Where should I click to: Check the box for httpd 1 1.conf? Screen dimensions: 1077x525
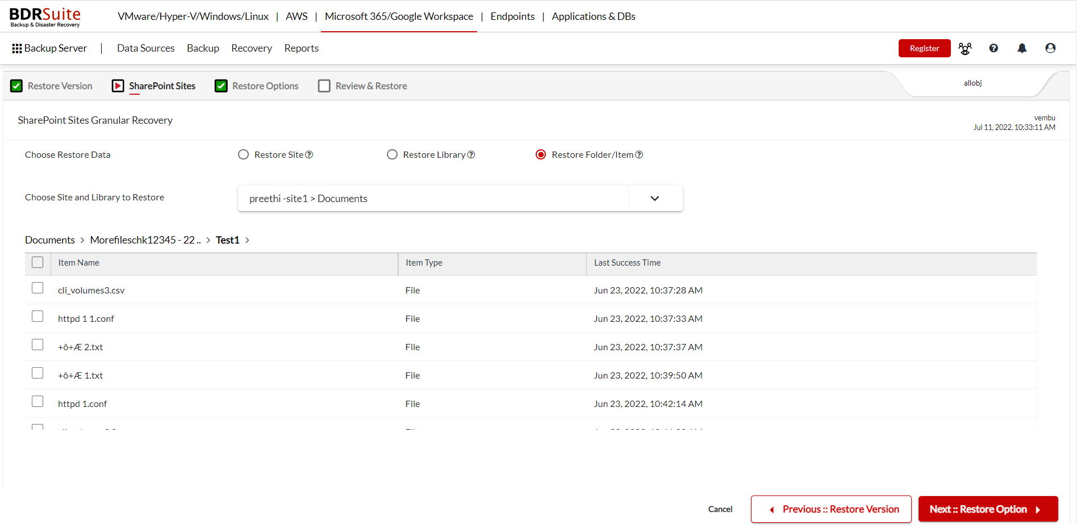37,316
